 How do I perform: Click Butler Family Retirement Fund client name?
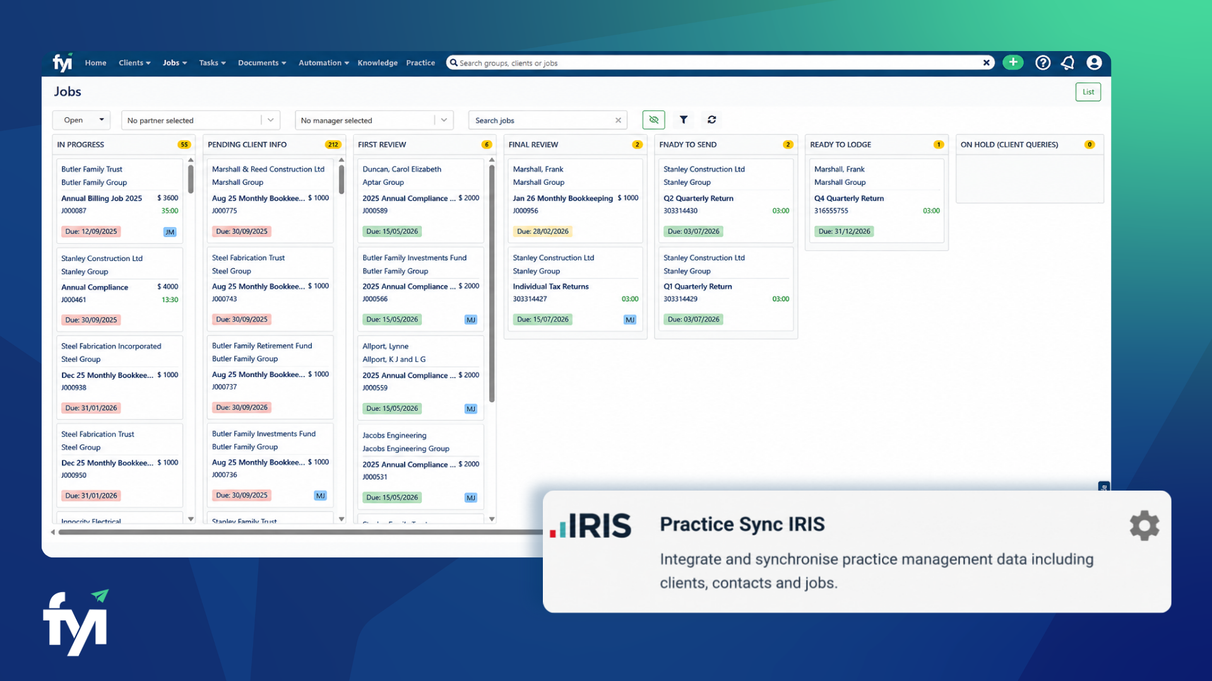[262, 346]
